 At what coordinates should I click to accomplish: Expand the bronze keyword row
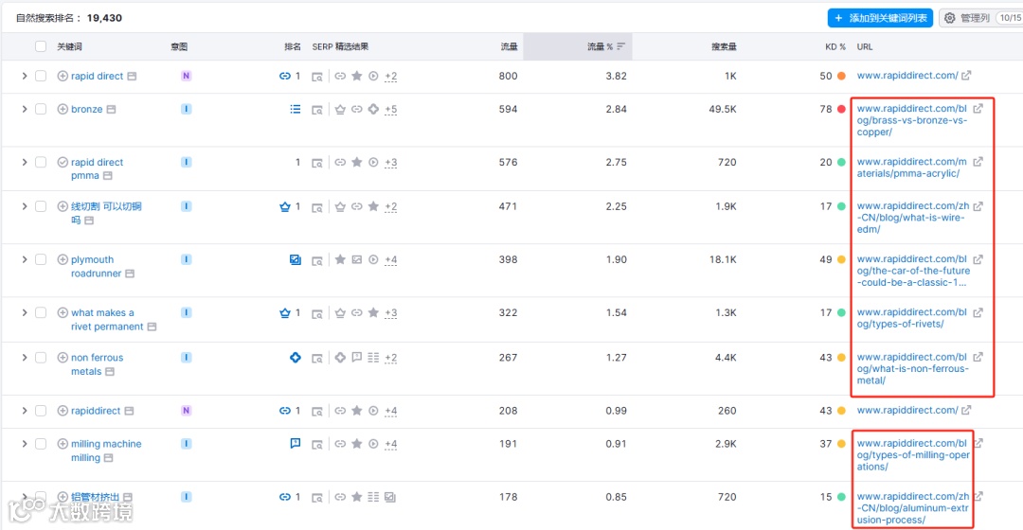click(24, 109)
